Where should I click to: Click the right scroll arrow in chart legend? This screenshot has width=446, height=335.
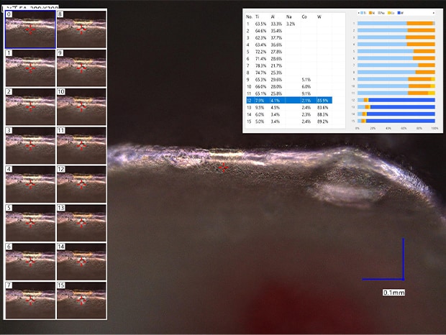[434, 14]
